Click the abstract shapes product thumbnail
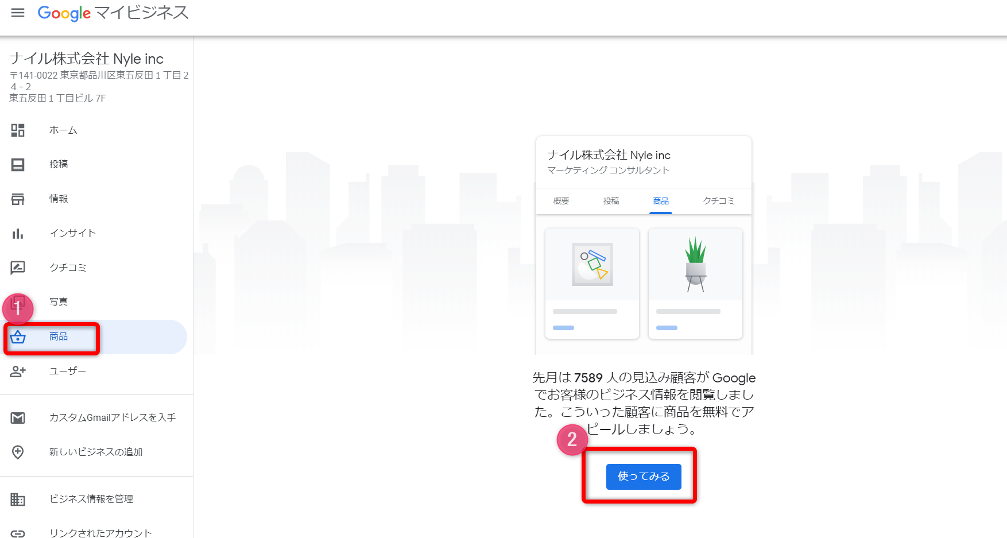The height and width of the screenshot is (538, 1007). 592,264
